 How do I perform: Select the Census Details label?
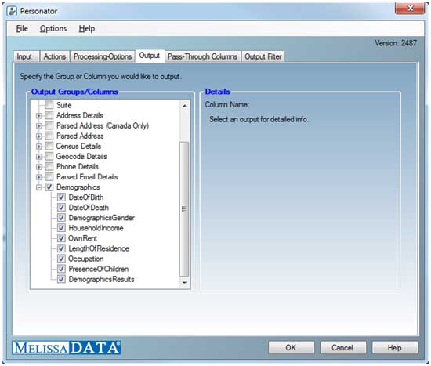pos(78,147)
